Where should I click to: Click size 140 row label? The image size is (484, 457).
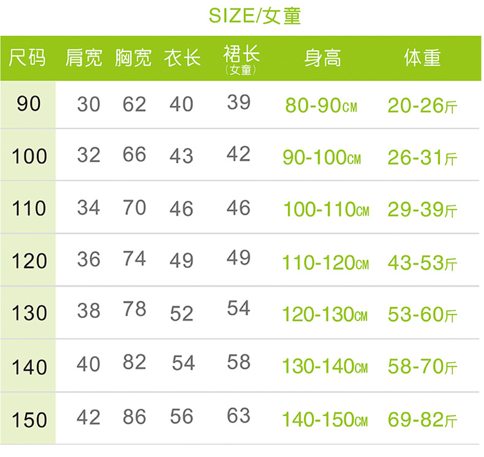[29, 366]
